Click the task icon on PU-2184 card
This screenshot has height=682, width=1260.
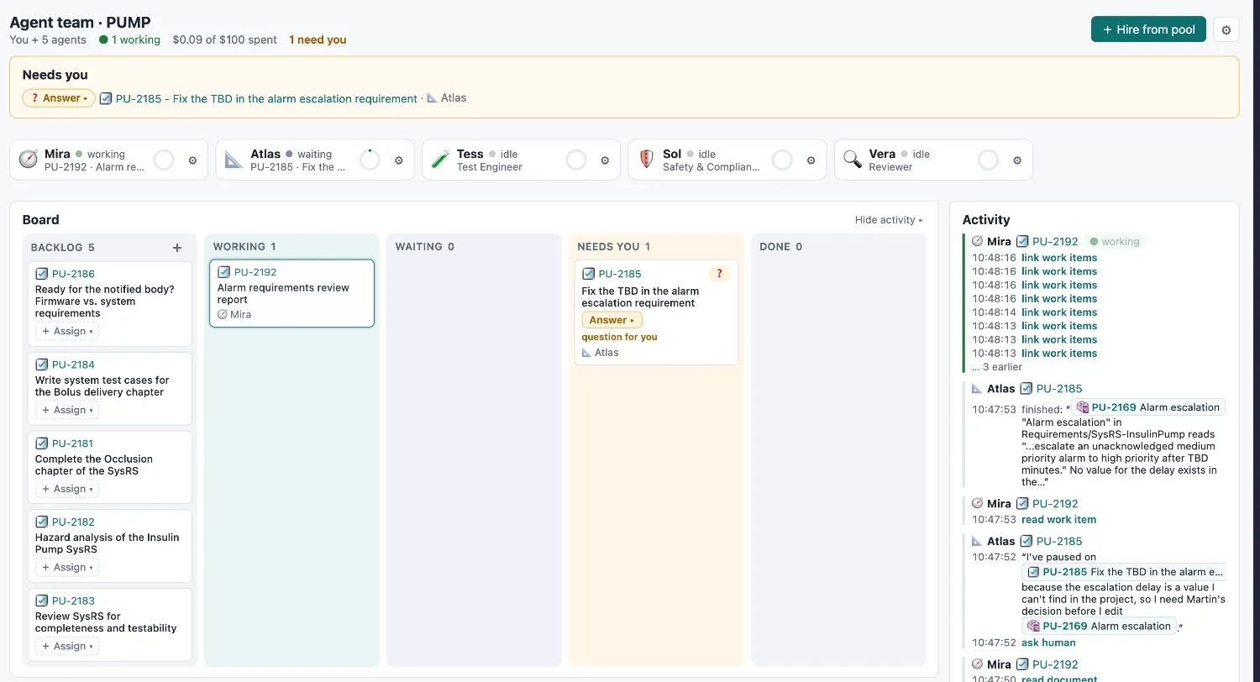[42, 365]
